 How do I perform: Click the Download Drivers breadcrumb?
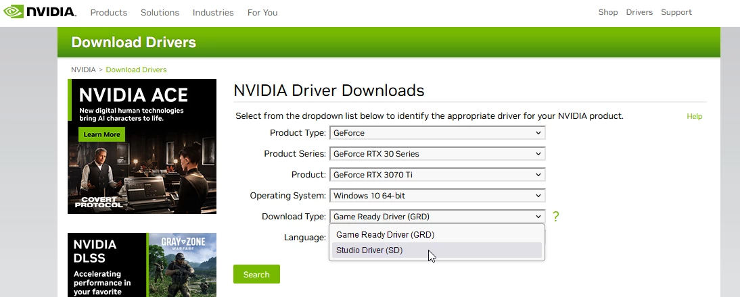point(136,70)
